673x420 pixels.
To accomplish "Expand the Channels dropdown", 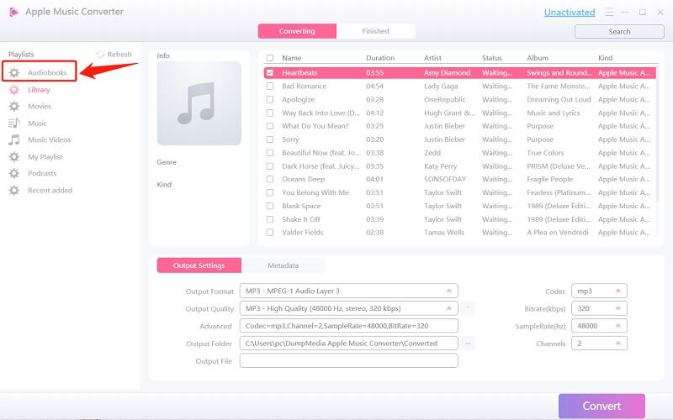I will point(599,344).
